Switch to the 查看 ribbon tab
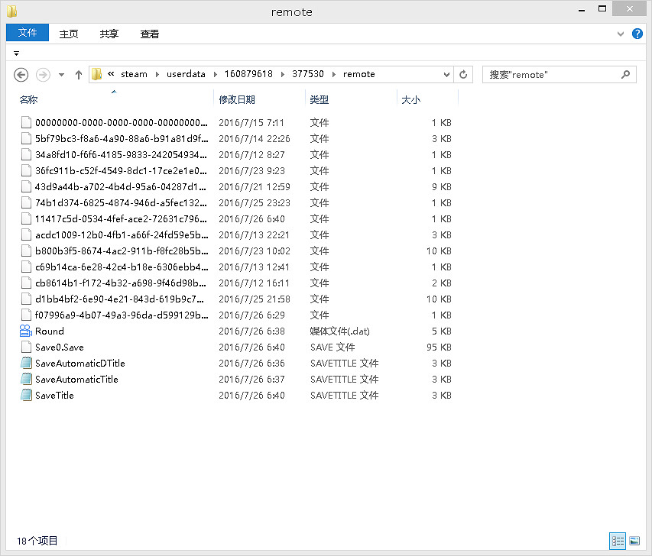This screenshot has width=652, height=556. point(149,34)
